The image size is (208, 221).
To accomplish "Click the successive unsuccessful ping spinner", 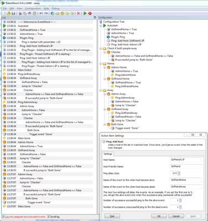I will [x=180, y=207].
